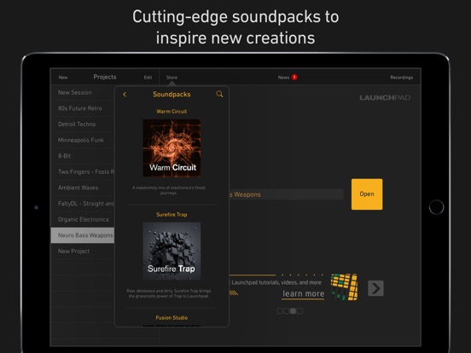Tap Edit in the Projects header
The image size is (471, 353).
[148, 78]
